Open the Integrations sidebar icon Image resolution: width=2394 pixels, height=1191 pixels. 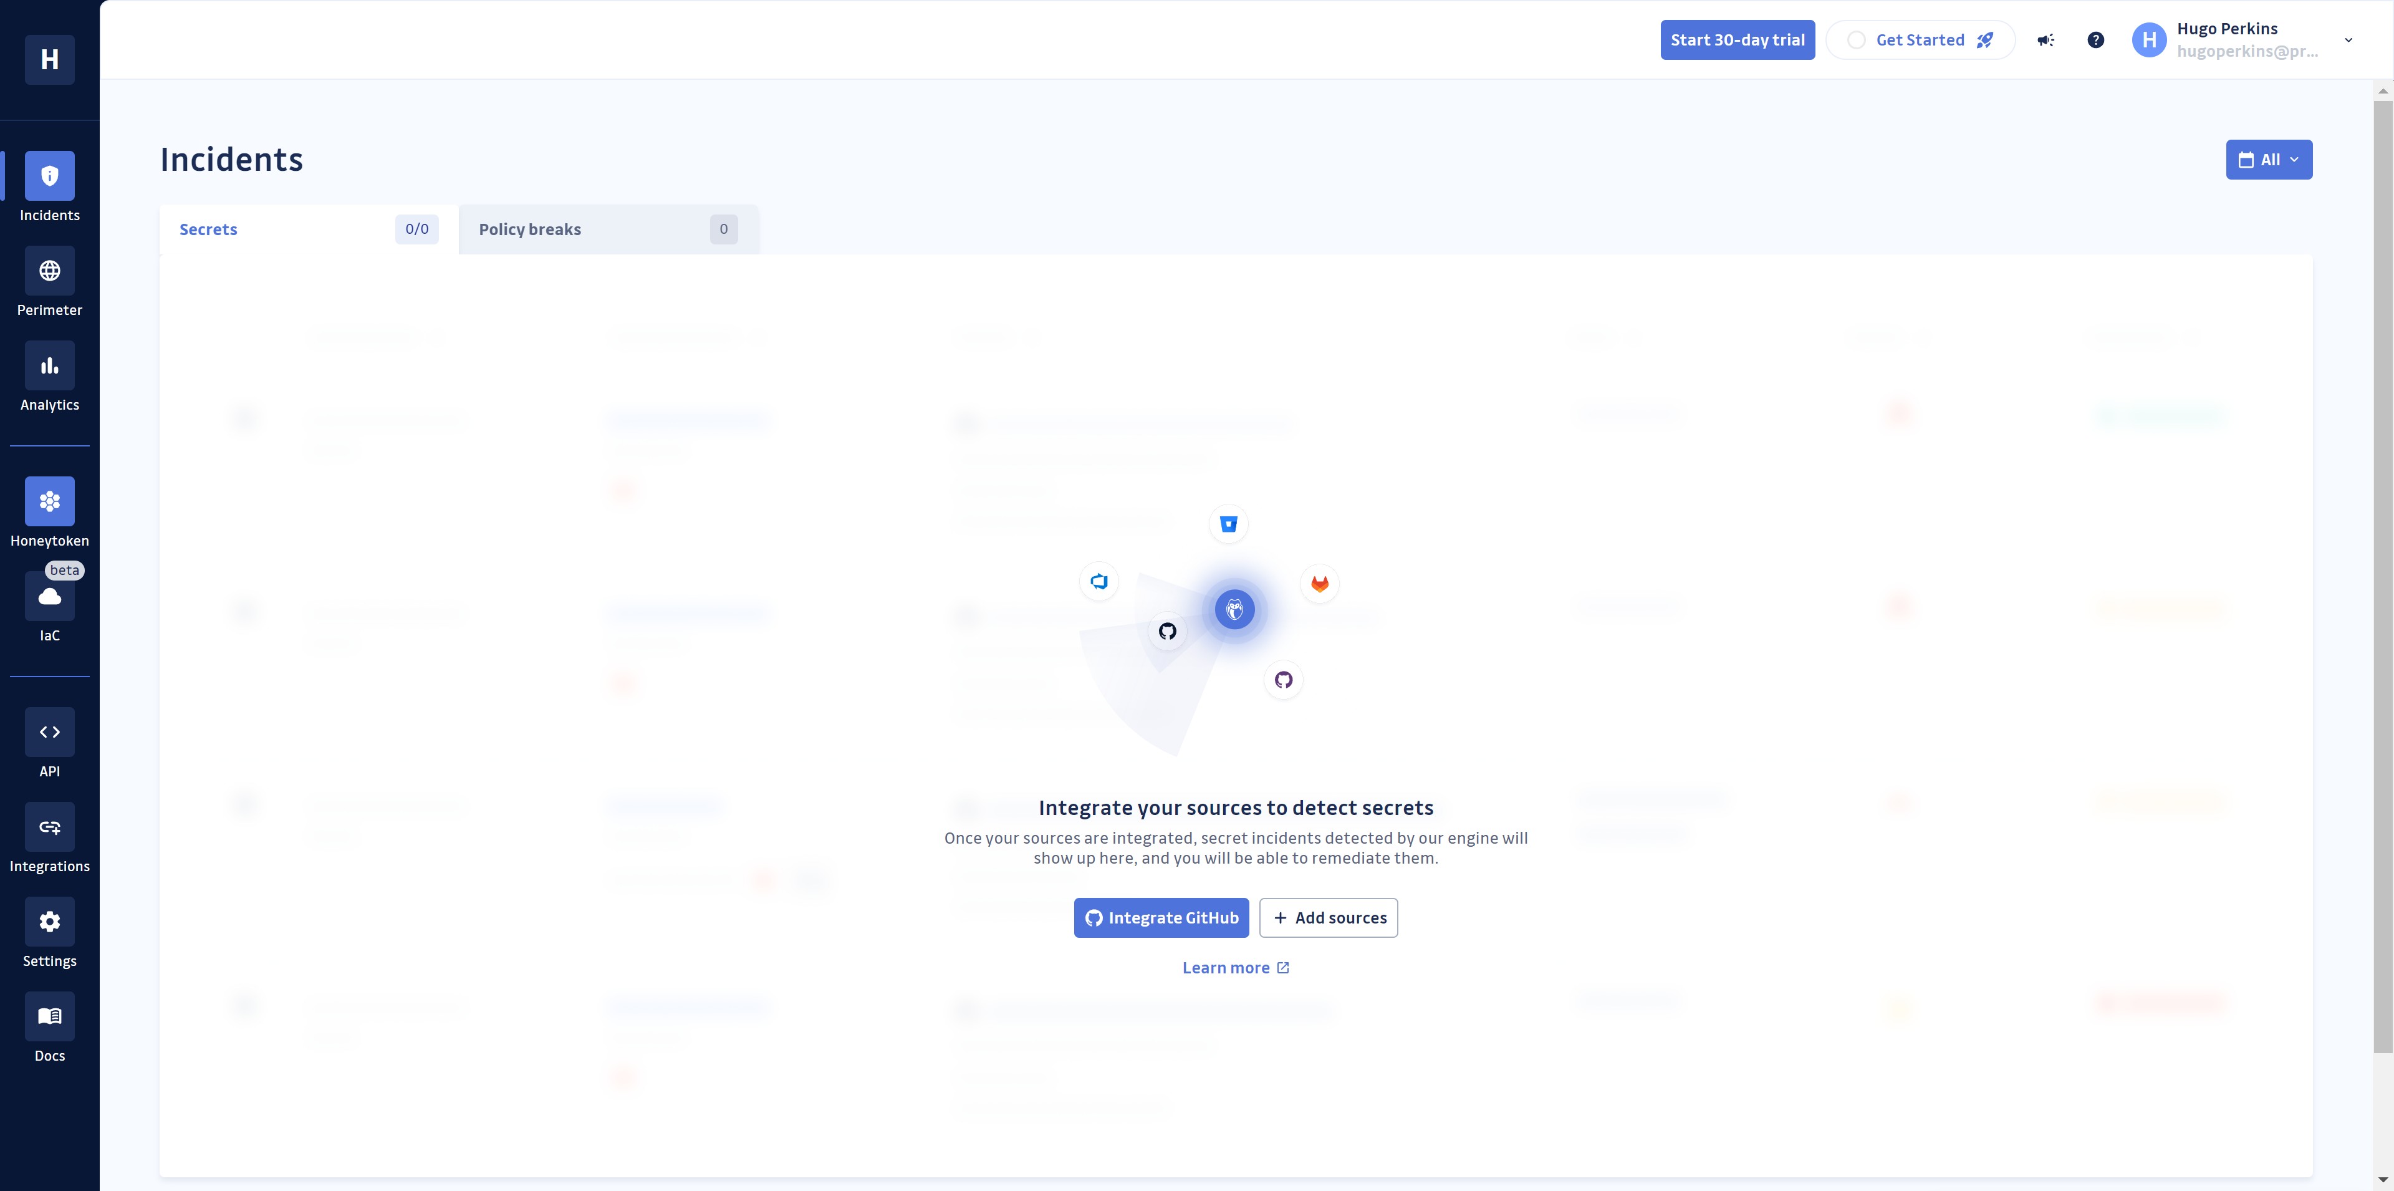point(49,827)
